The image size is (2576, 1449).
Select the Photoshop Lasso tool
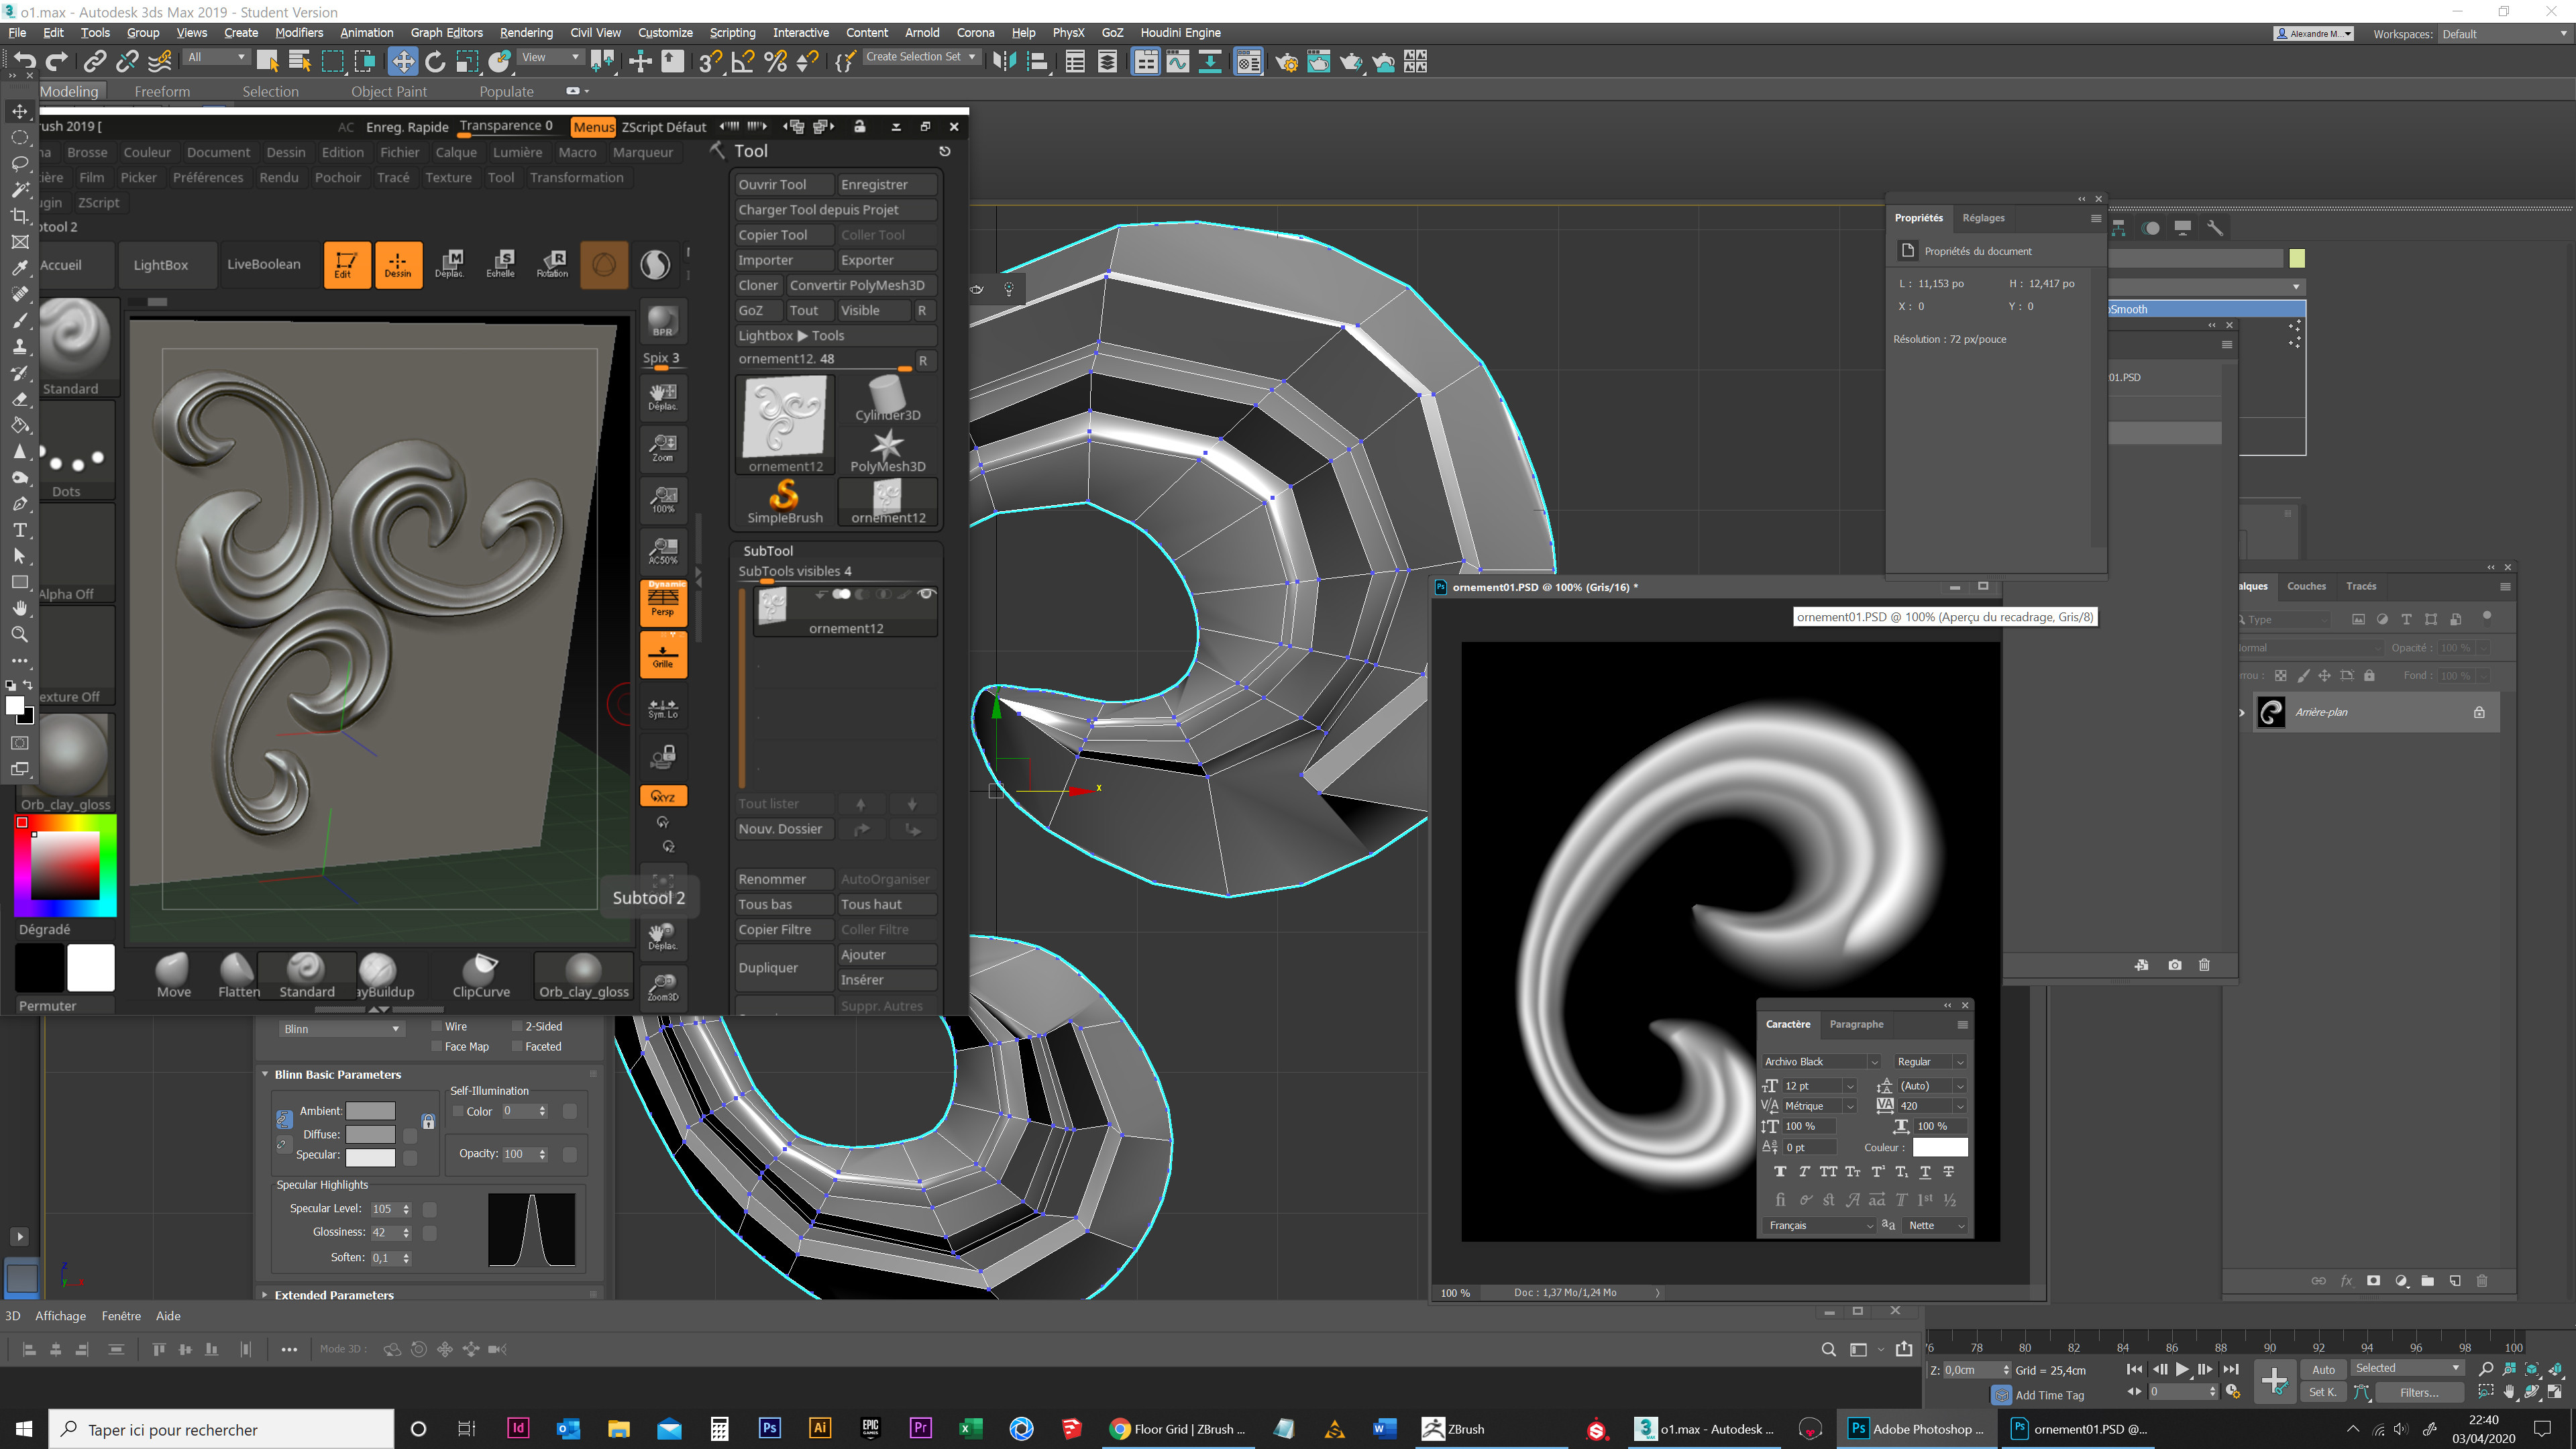click(x=19, y=164)
